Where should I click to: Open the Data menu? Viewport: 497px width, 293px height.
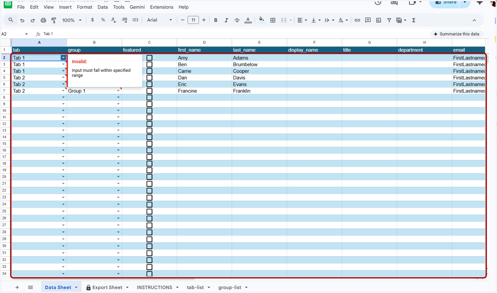[x=103, y=7]
